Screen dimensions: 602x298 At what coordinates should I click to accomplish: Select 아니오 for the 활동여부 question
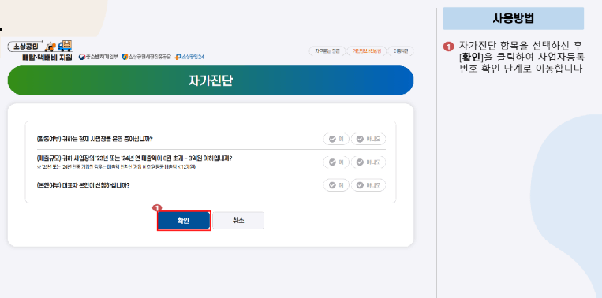tap(368, 139)
